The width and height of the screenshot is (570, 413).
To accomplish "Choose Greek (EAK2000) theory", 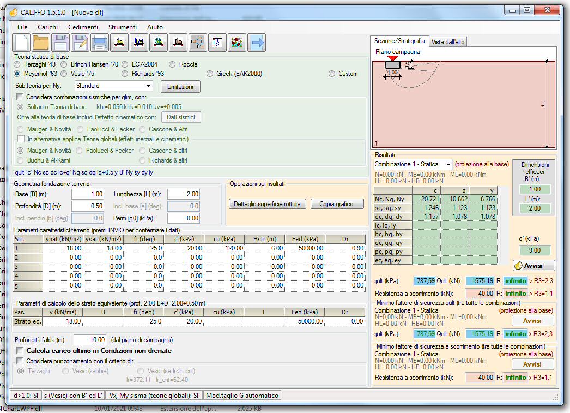I will point(210,74).
